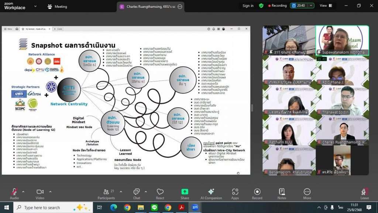Expand participants options caret
Viewport: 378px width, 213px height.
pyautogui.click(x=121, y=192)
